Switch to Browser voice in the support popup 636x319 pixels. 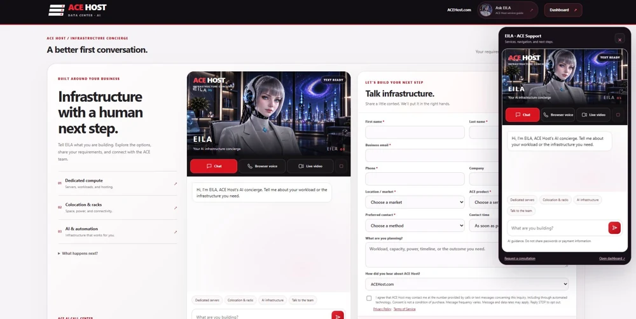click(558, 115)
